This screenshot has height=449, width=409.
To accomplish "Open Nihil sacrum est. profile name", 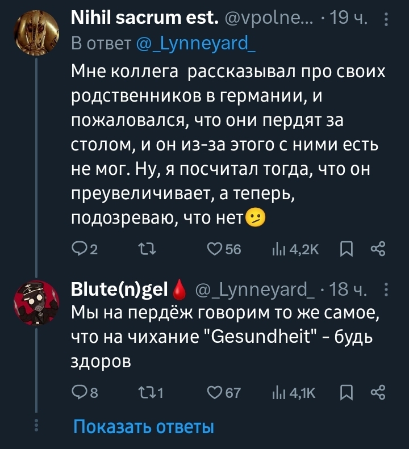I will coord(145,22).
